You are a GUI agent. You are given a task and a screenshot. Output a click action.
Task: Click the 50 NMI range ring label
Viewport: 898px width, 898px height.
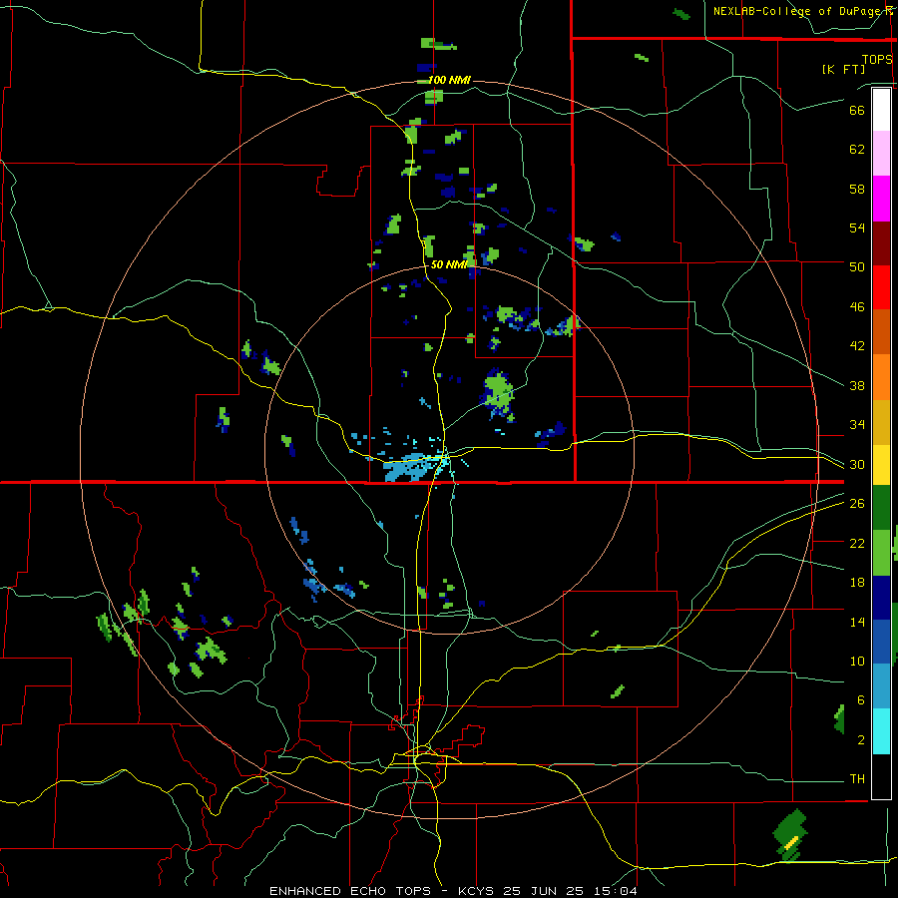[x=449, y=264]
